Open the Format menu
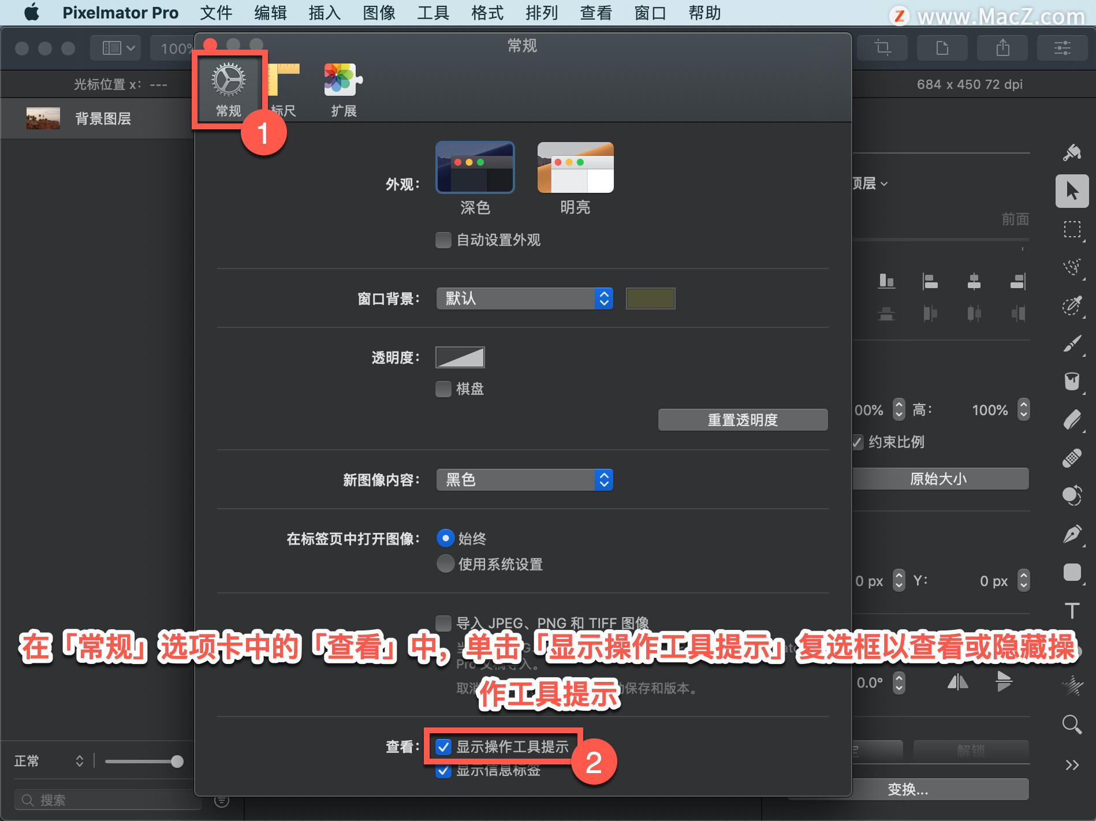 tap(487, 13)
